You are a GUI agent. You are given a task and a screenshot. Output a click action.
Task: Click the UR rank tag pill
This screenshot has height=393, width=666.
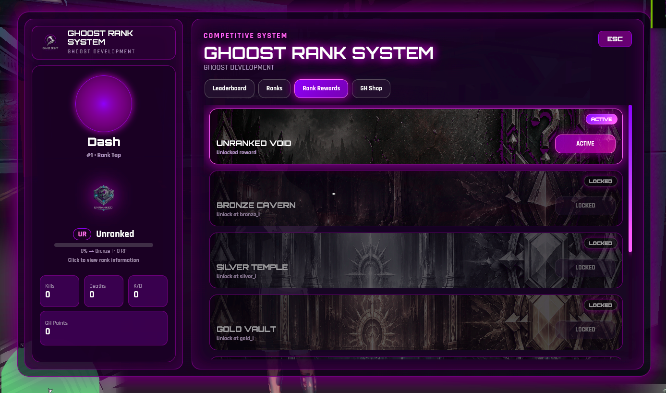click(x=82, y=234)
